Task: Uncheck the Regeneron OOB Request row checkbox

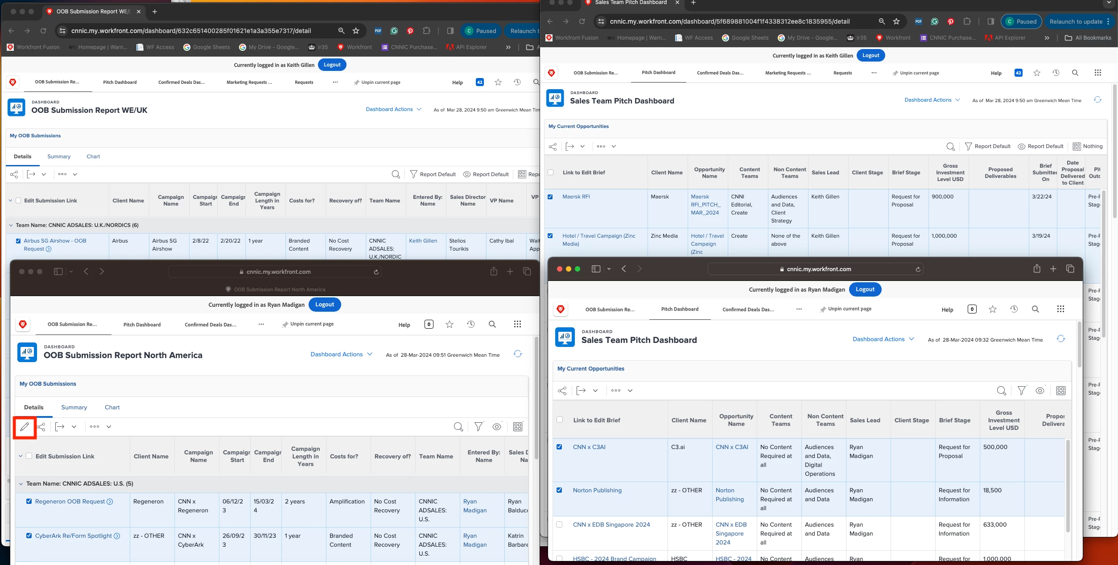Action: click(29, 501)
